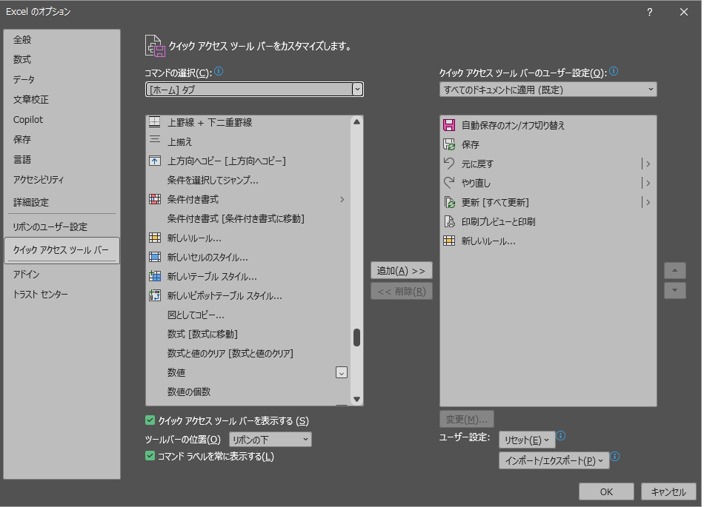
Task: Open the トラスト センター category
Action: (62, 294)
